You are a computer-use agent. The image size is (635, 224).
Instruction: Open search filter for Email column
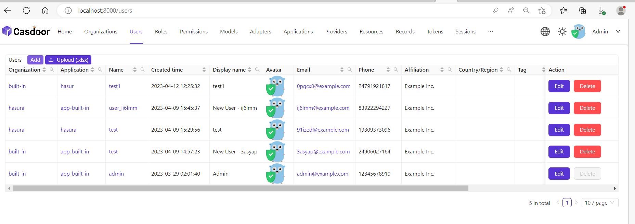[x=349, y=70]
